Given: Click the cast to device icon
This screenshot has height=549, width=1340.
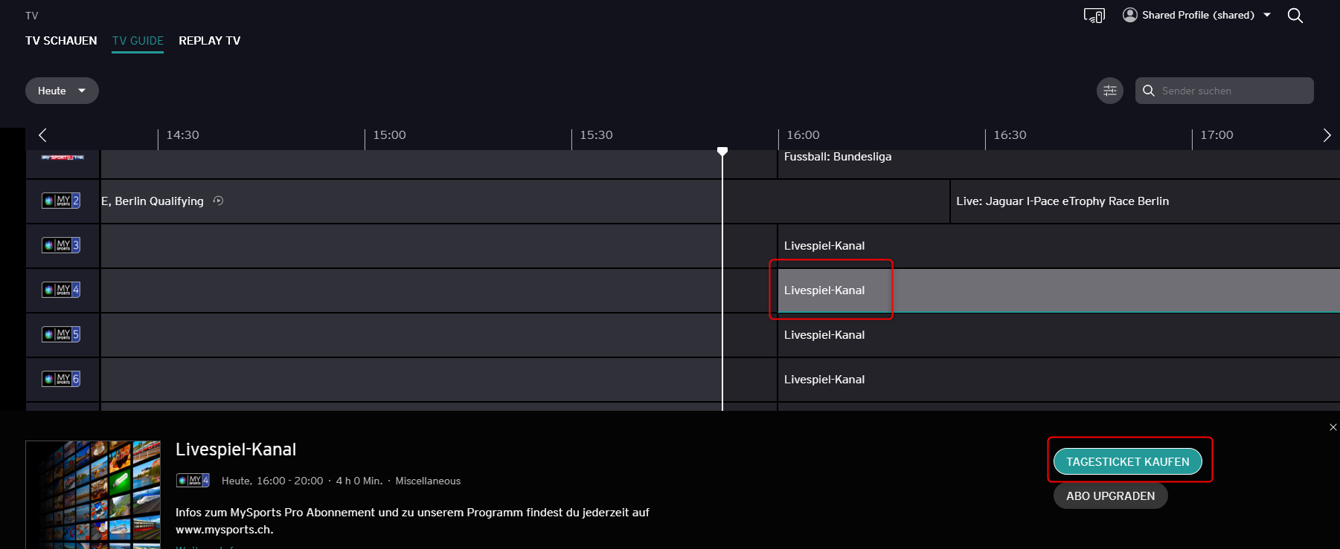Looking at the screenshot, I should [1094, 16].
